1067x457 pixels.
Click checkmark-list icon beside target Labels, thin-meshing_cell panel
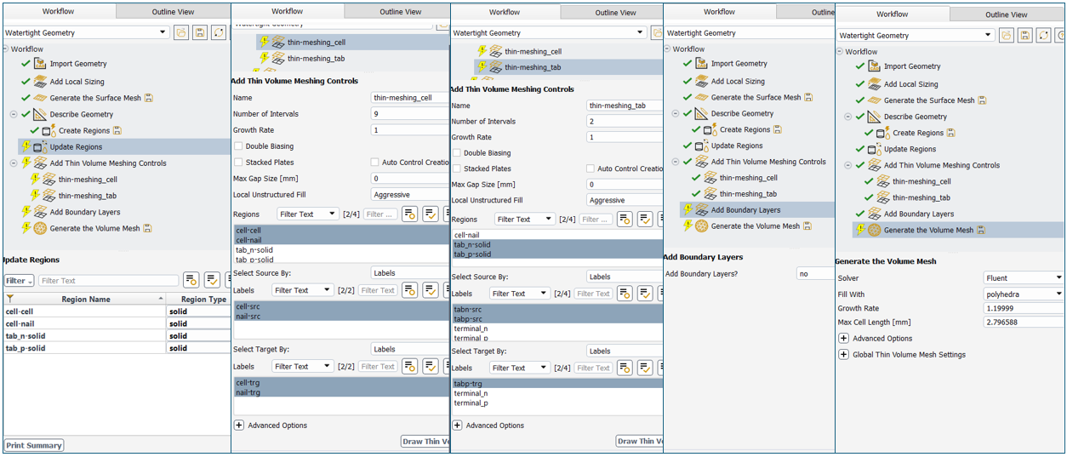(431, 366)
